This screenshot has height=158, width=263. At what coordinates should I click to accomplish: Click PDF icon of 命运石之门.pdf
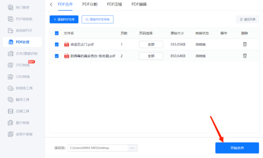[67, 45]
